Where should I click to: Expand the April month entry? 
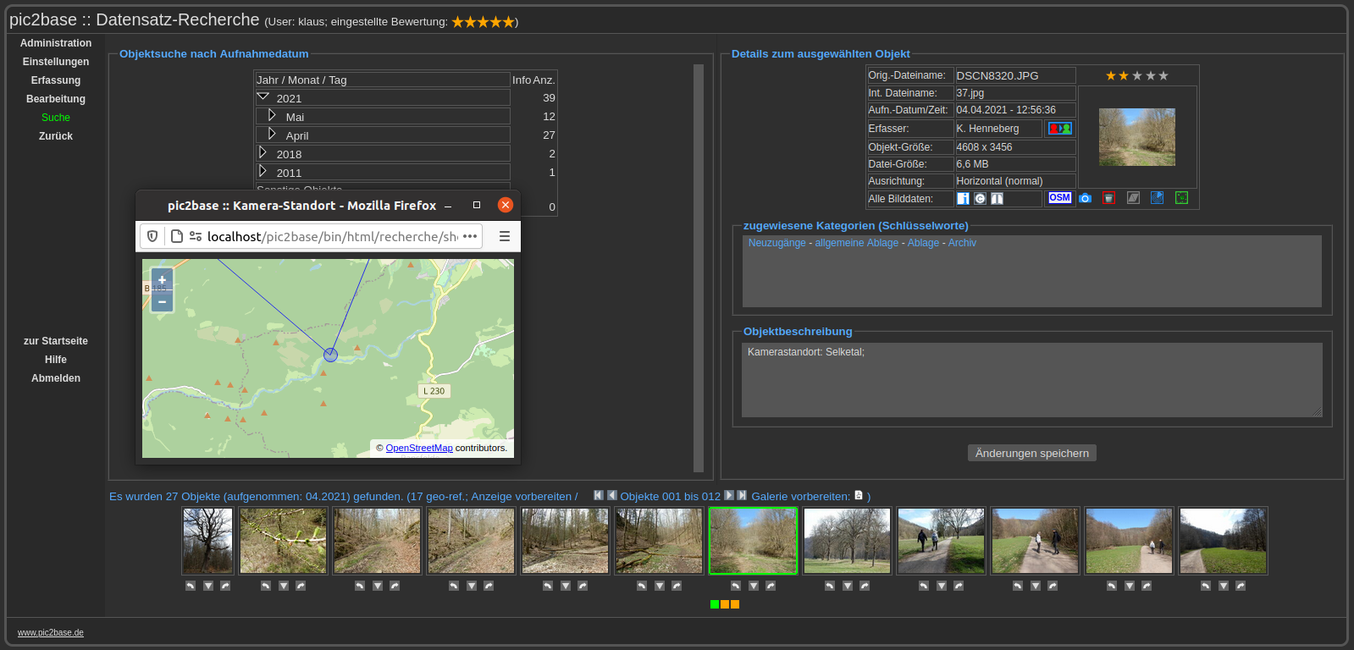coord(272,134)
